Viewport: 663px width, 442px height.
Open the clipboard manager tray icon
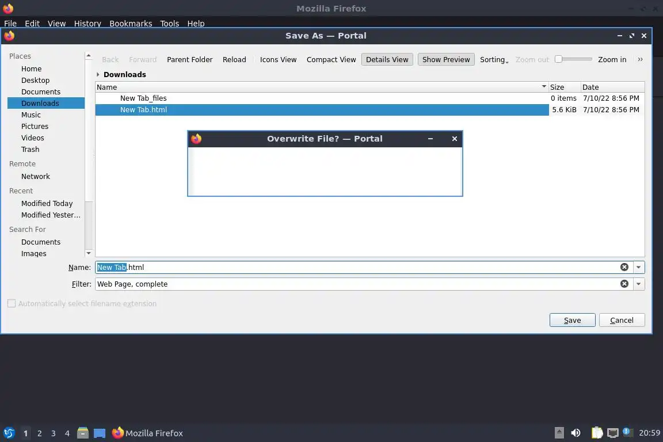(597, 433)
